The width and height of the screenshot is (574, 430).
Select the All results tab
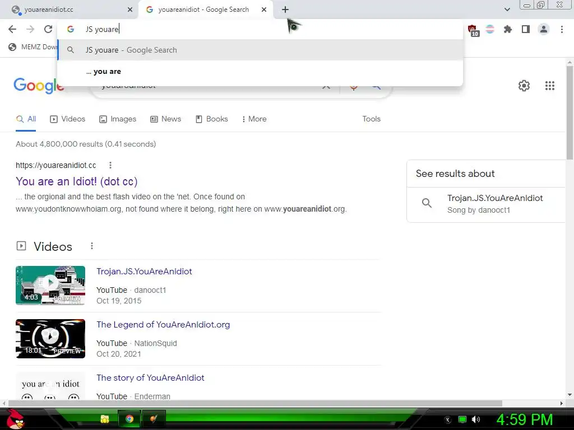(26, 119)
